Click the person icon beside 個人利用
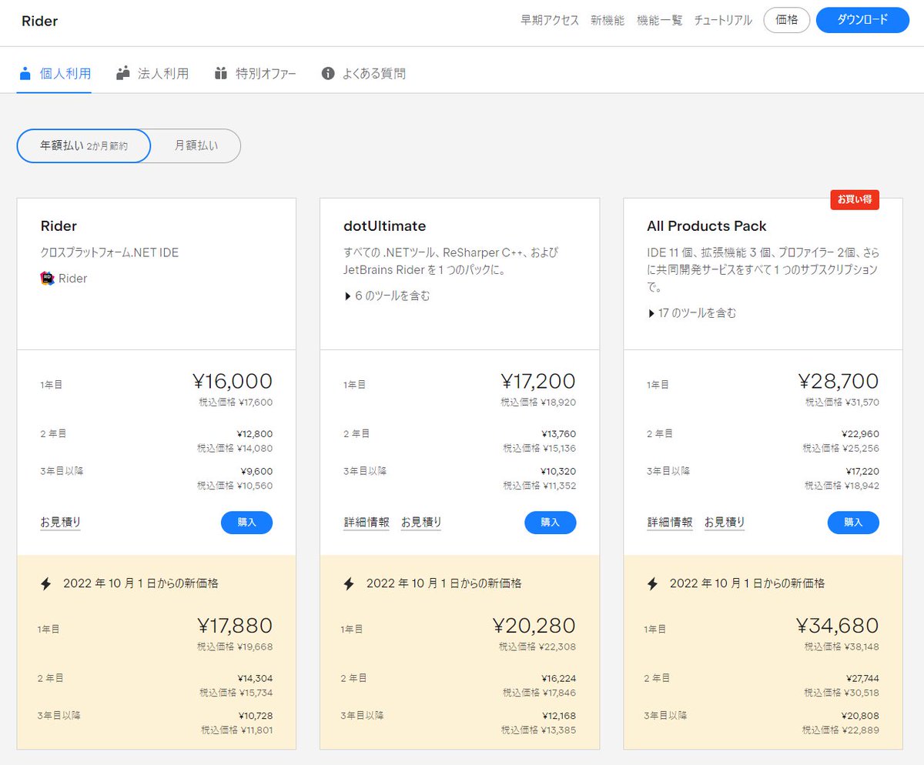 25,74
